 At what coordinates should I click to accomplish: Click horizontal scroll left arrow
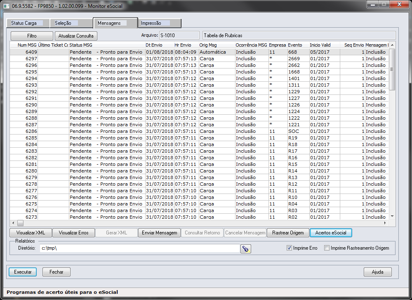[13, 223]
